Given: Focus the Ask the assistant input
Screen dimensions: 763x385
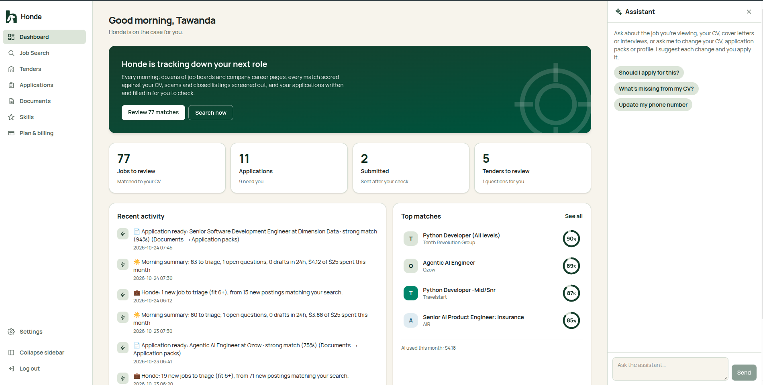Looking at the screenshot, I should [x=670, y=369].
